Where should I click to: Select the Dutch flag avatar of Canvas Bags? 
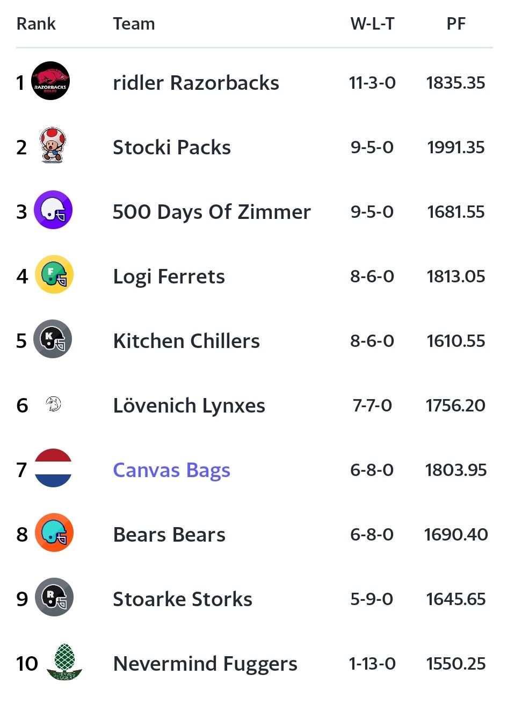click(x=53, y=468)
